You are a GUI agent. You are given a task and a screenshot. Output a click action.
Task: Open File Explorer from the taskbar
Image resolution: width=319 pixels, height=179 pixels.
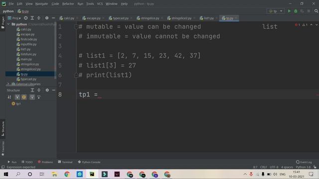click(54, 174)
